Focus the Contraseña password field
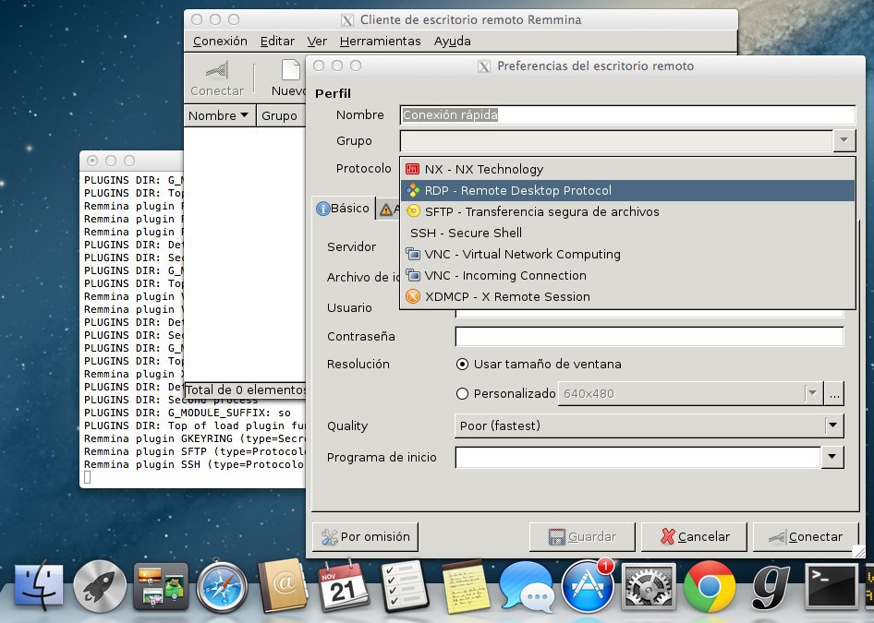874x623 pixels. pos(649,336)
